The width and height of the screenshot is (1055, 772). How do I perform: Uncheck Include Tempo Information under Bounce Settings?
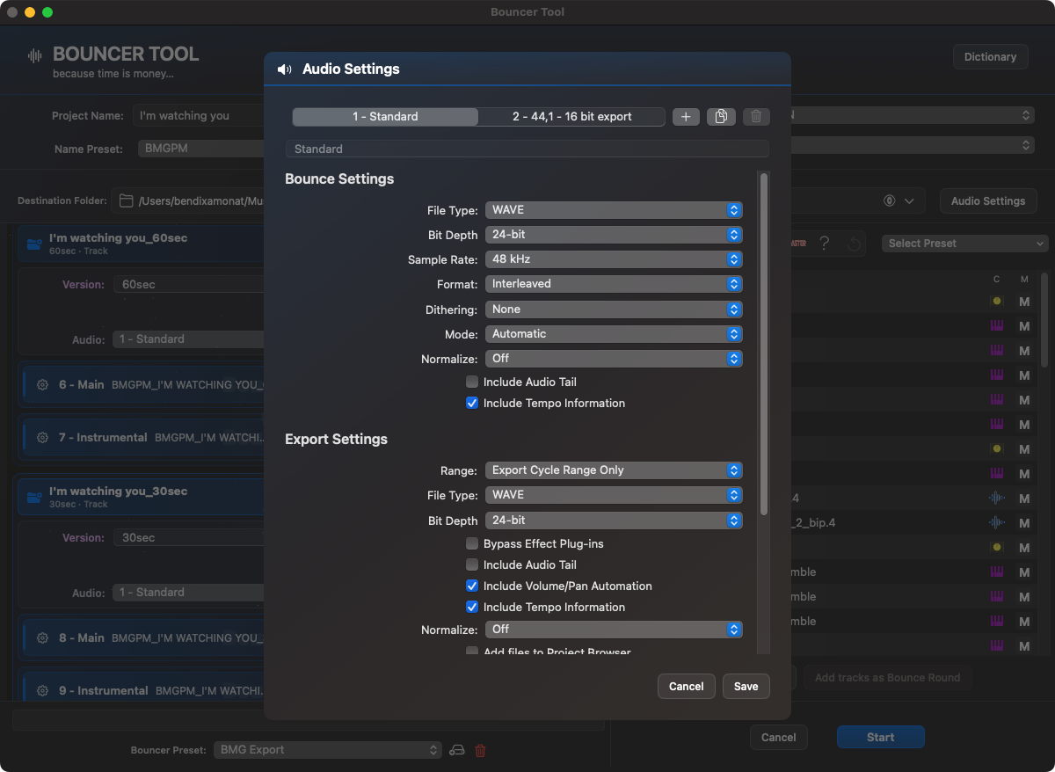(472, 403)
